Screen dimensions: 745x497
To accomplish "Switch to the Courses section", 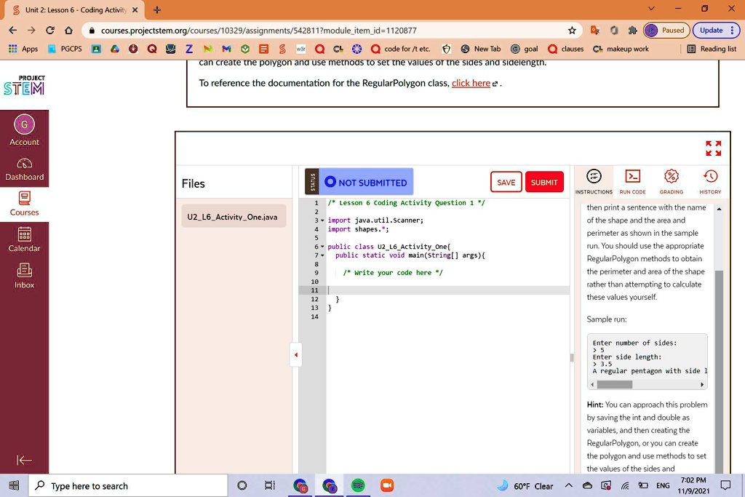I will point(24,204).
